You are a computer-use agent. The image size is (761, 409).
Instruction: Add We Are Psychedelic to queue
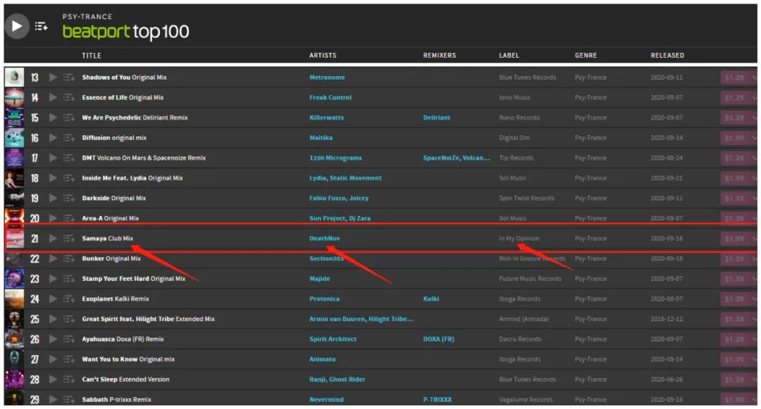point(68,118)
